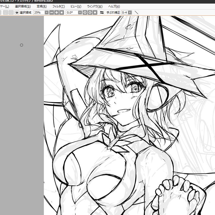Image resolution: width=215 pixels, height=215 pixels.
Task: Rotate the canvas clockwise
Action: pos(90,13)
